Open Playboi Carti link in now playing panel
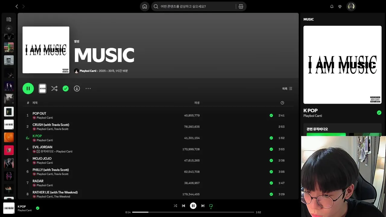Image resolution: width=386 pixels, height=217 pixels. tap(312, 116)
